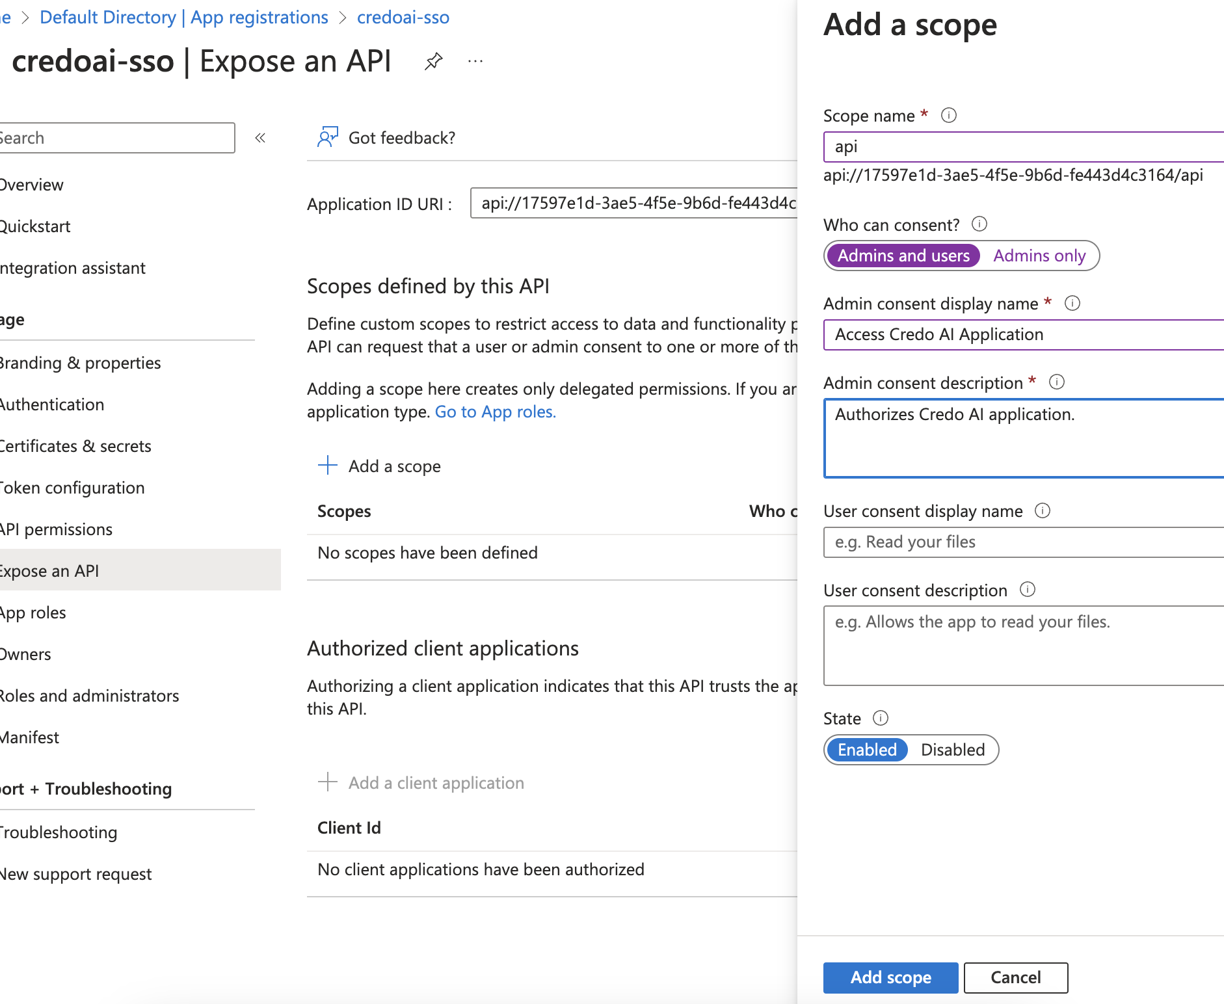Select Expose an API in sidebar

click(140, 570)
